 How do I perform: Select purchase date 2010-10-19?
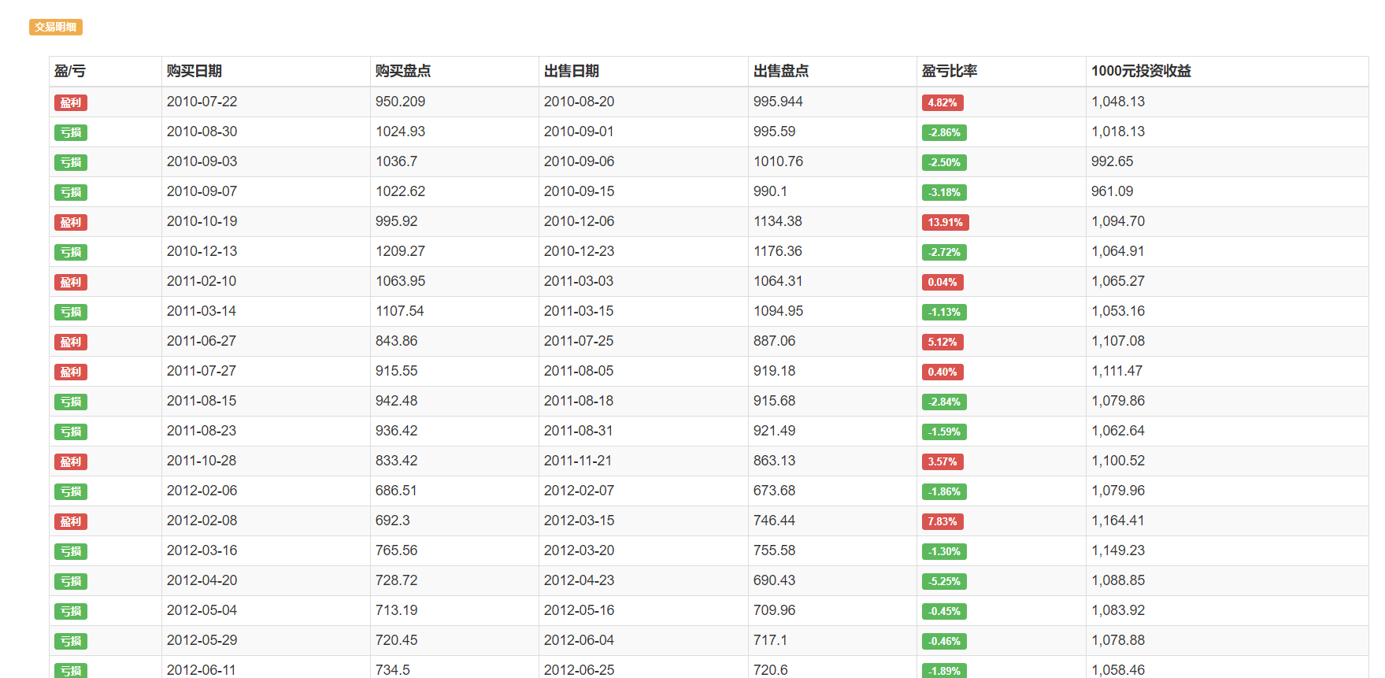click(x=202, y=221)
